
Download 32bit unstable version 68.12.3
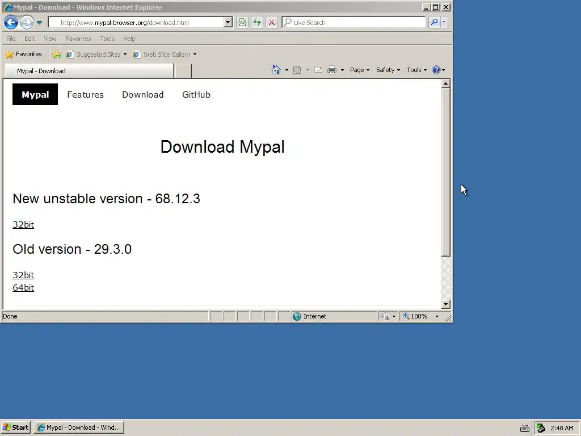[x=23, y=225]
